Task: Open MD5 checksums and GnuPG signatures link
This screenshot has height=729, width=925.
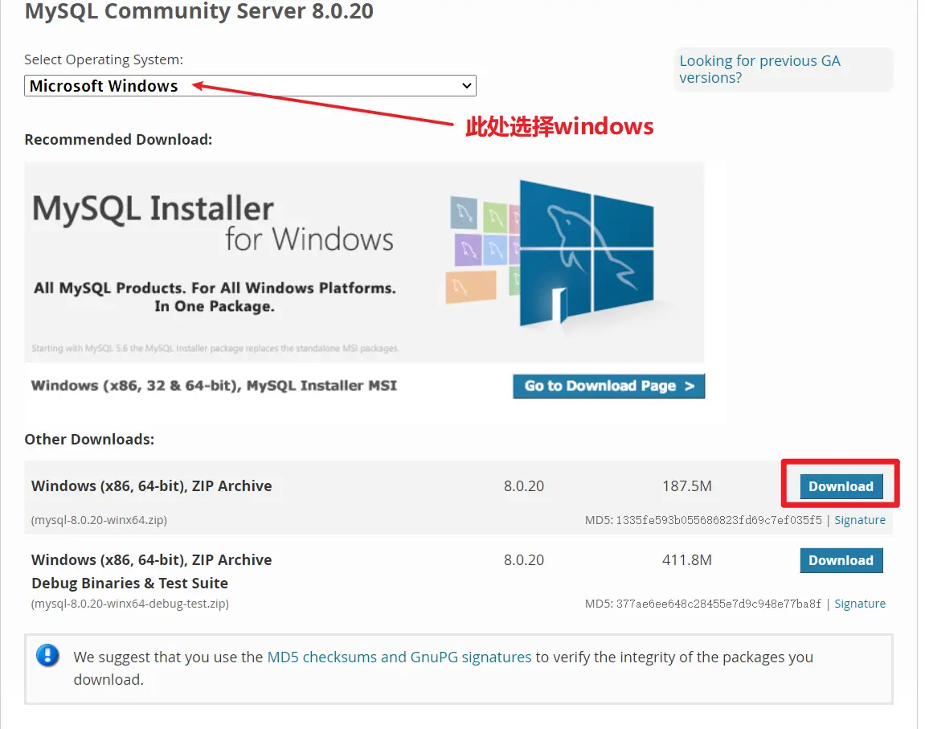Action: [399, 657]
